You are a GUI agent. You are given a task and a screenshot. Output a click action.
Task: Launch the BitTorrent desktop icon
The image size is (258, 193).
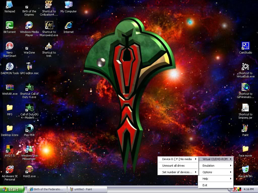[10, 25]
